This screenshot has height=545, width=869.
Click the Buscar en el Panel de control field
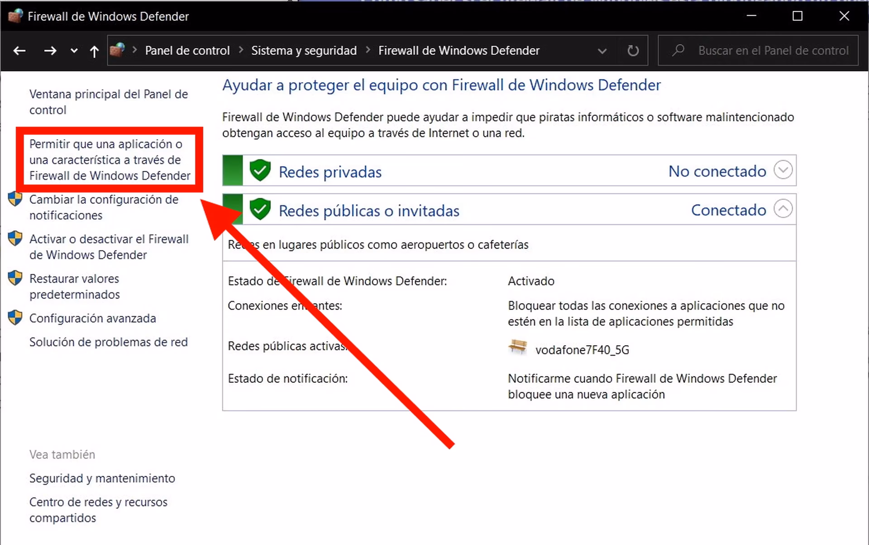point(758,51)
